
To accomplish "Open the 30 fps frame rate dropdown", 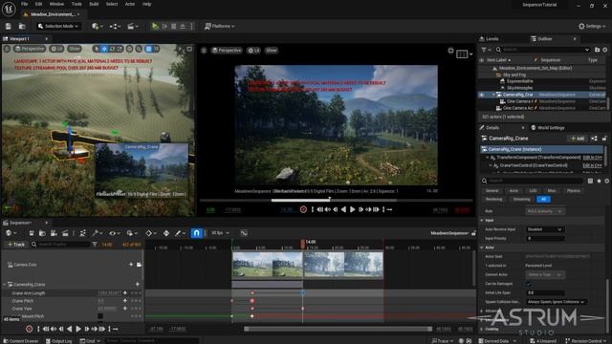I will 220,233.
